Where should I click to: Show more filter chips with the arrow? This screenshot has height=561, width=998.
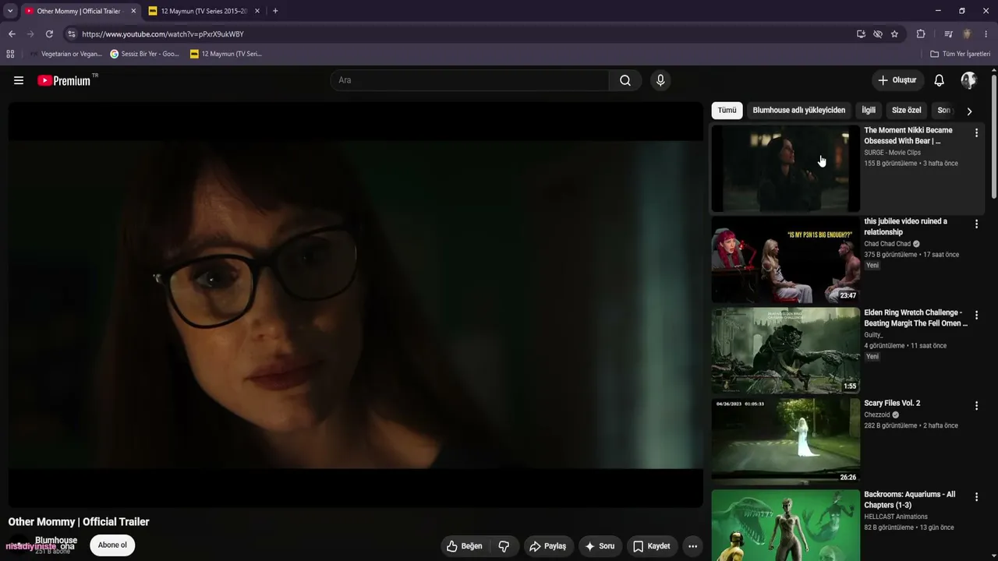point(969,111)
